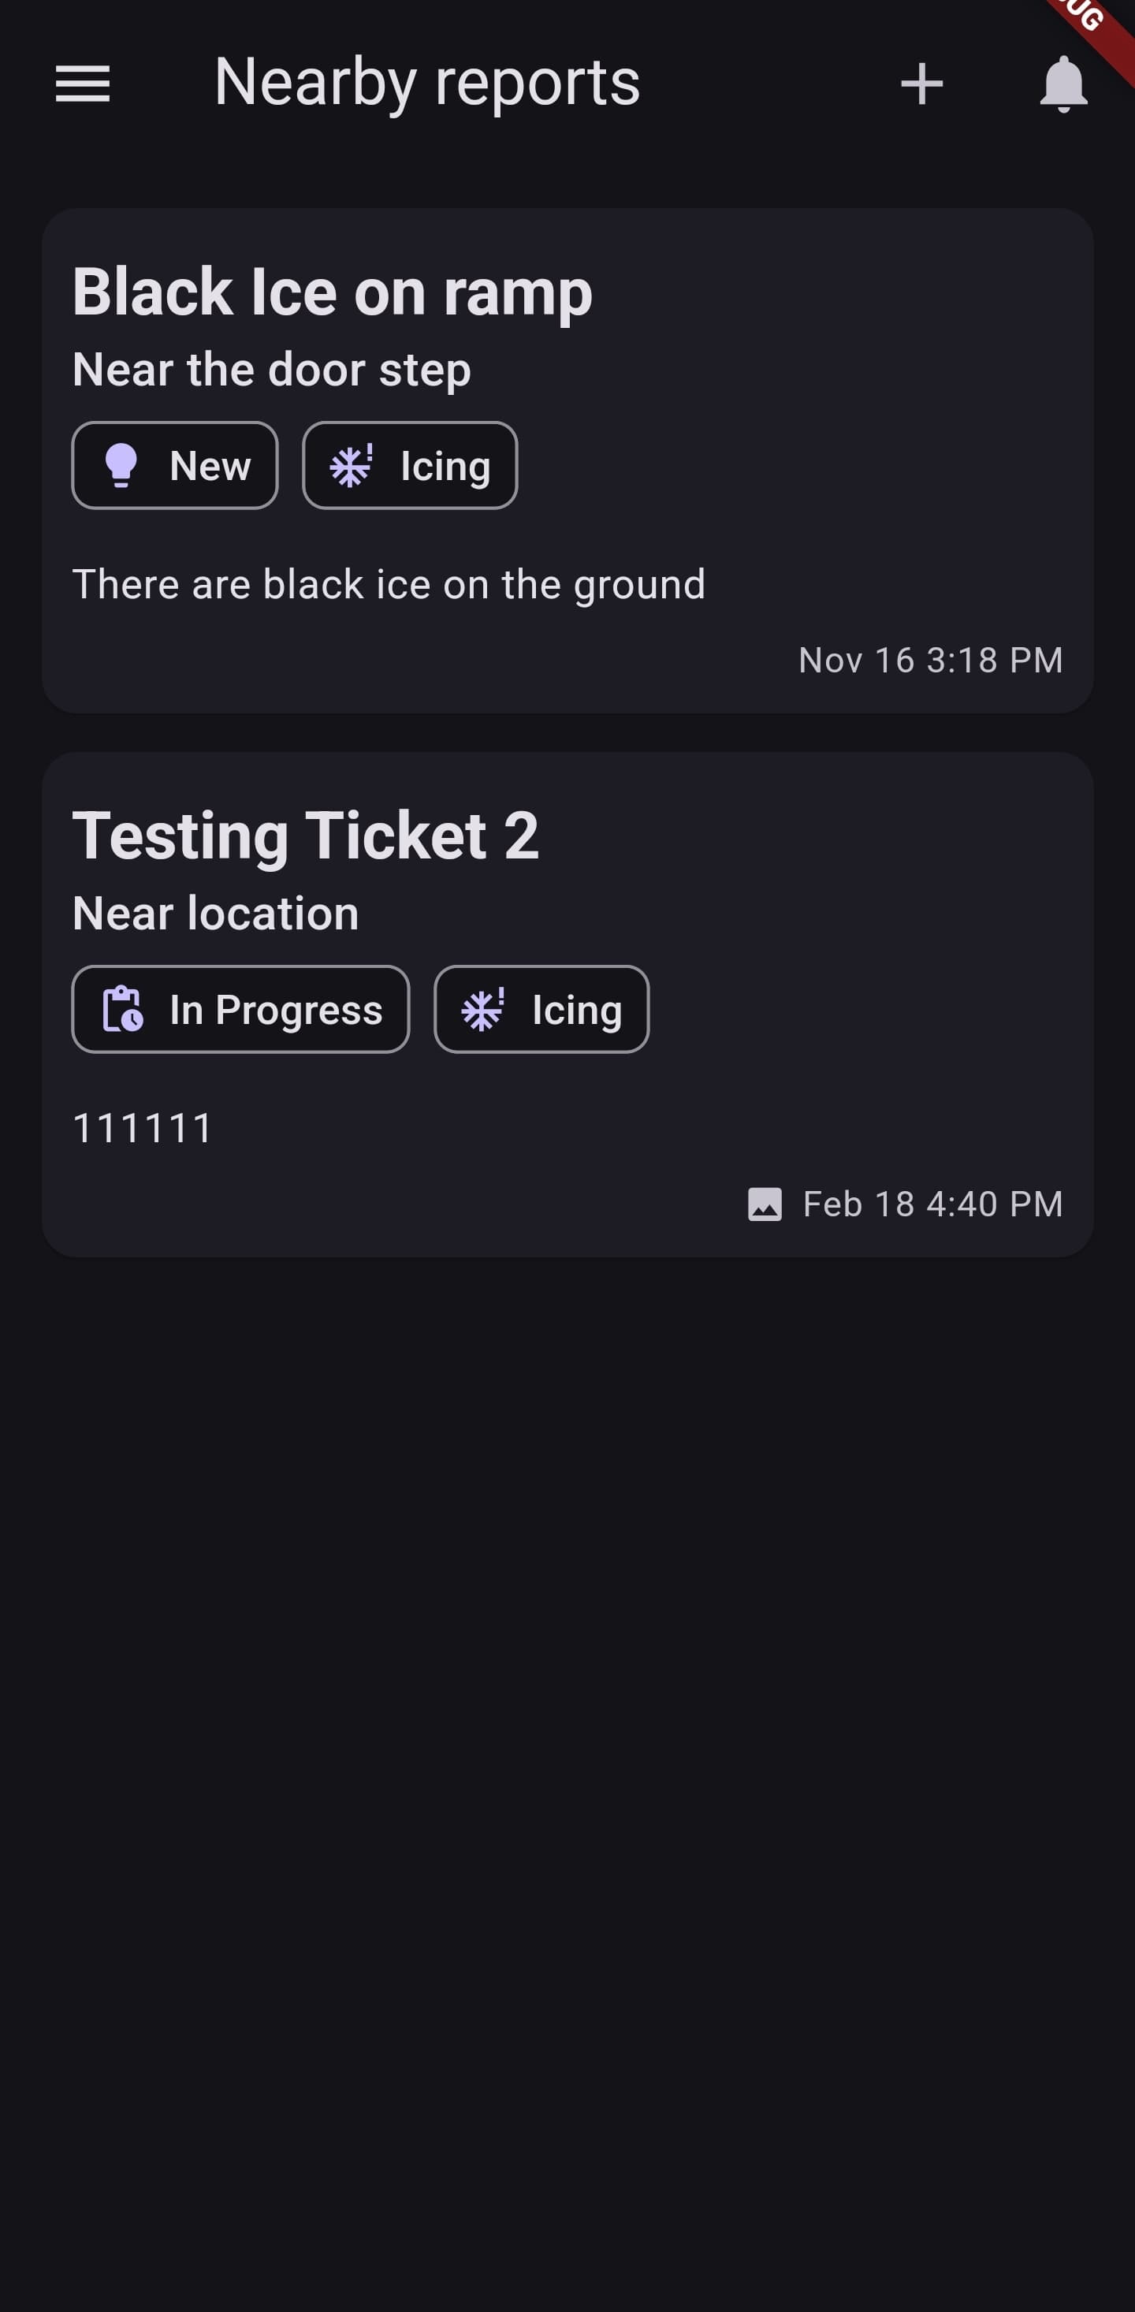Select the New status chip

click(x=175, y=466)
